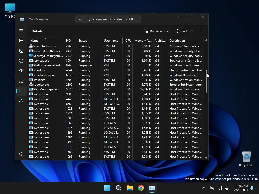Screen dimensions: 259x194
Task: Select the services.exe row
Action: pos(116,61)
